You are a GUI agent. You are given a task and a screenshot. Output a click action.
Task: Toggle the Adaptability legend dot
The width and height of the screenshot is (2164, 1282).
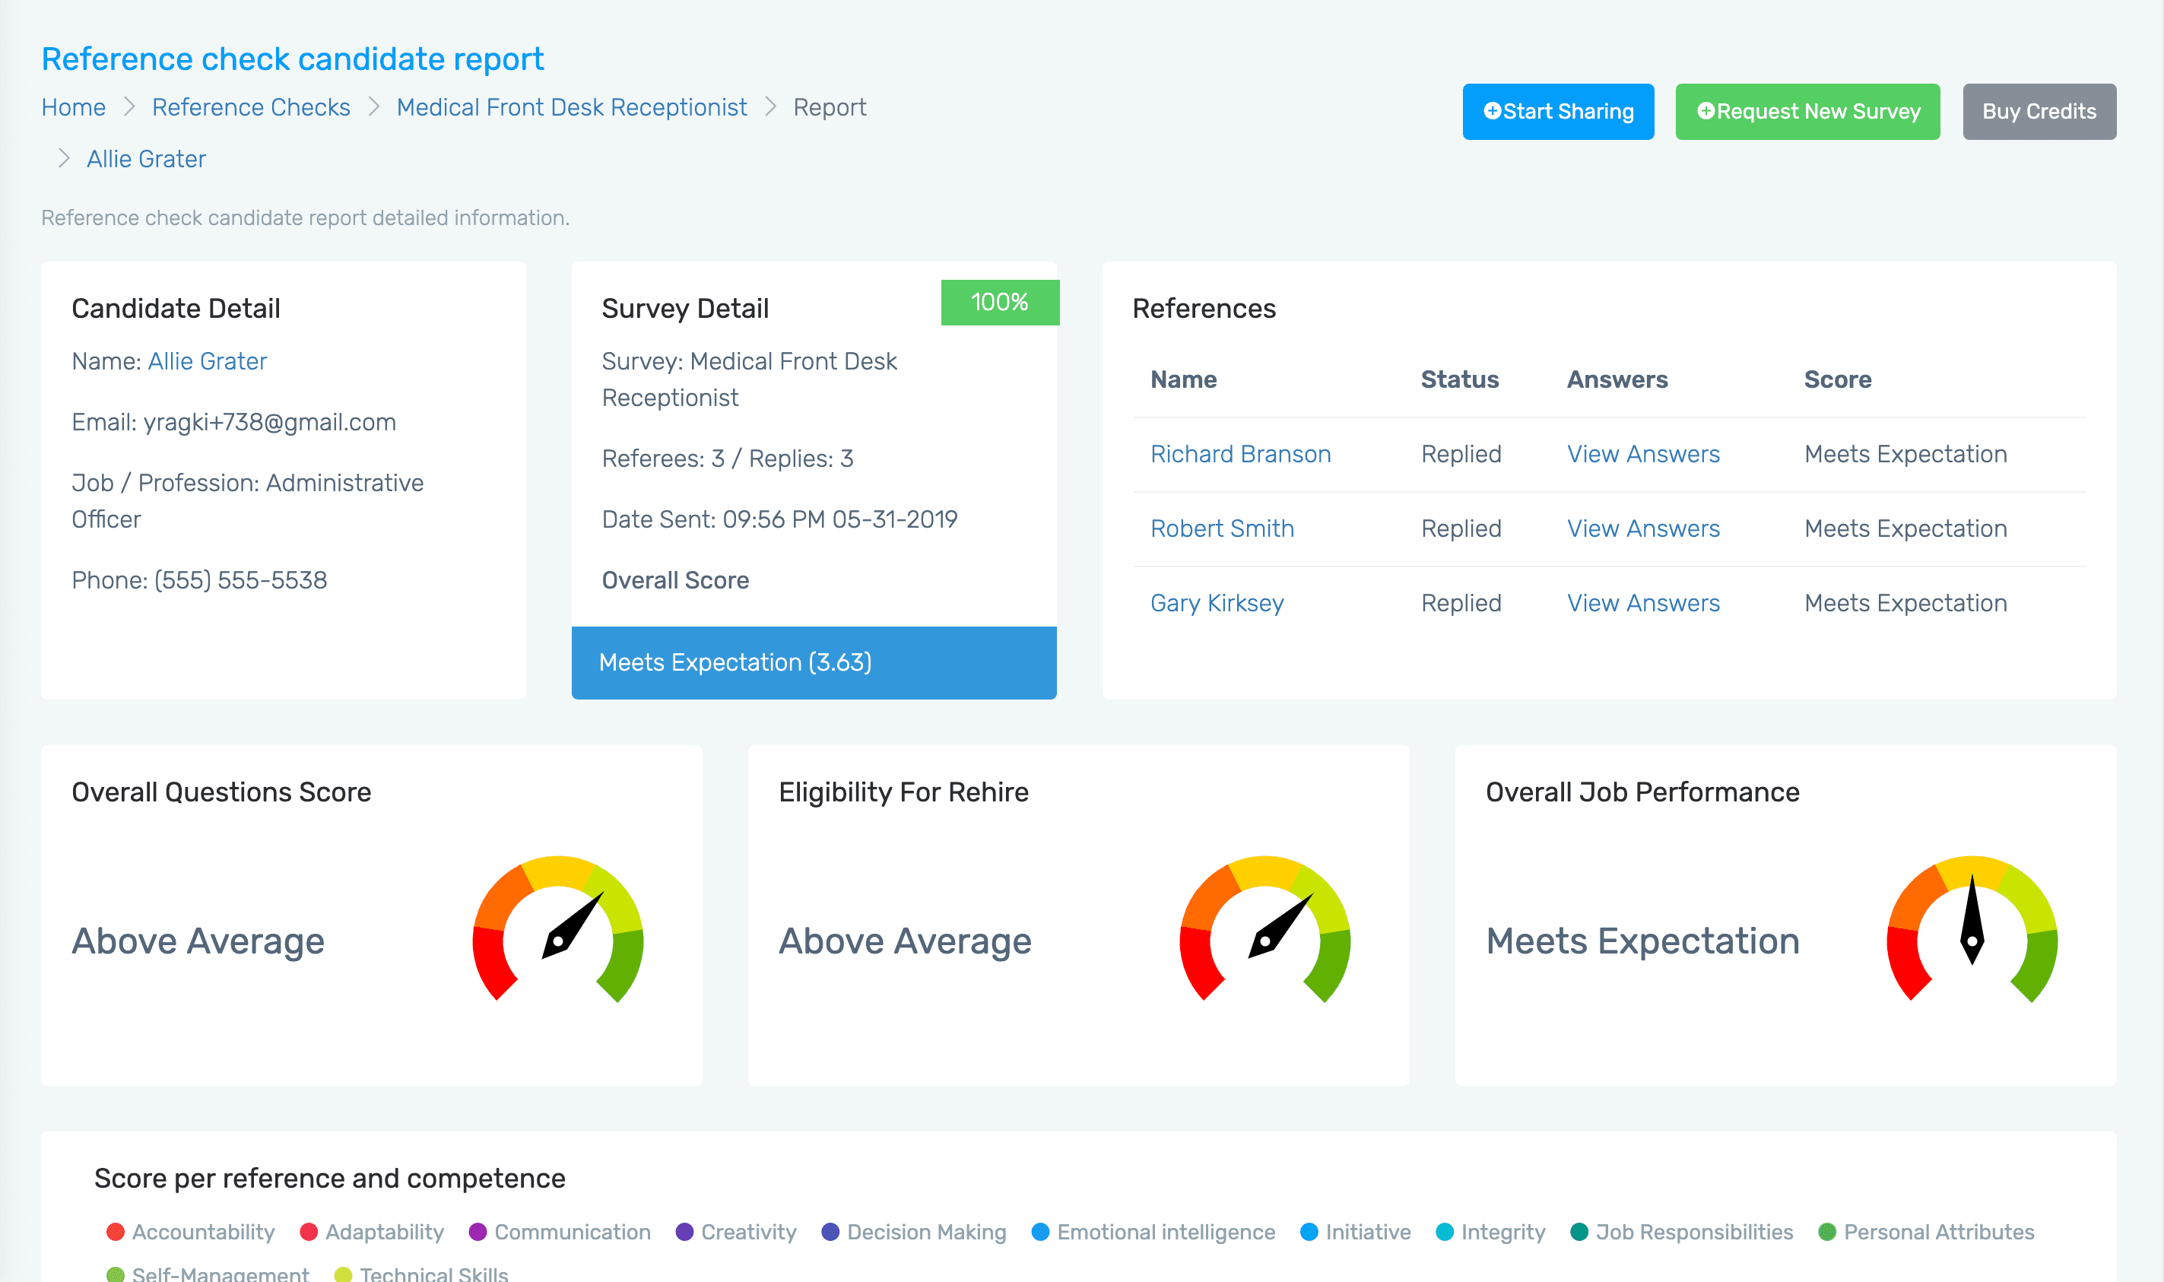click(309, 1232)
